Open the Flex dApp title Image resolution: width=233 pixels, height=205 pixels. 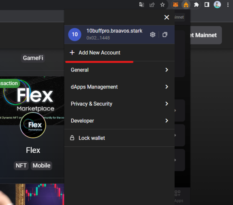(33, 150)
